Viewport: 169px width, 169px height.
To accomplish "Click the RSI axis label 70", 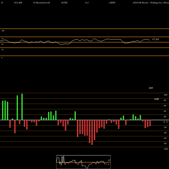I will [x=2, y=39].
